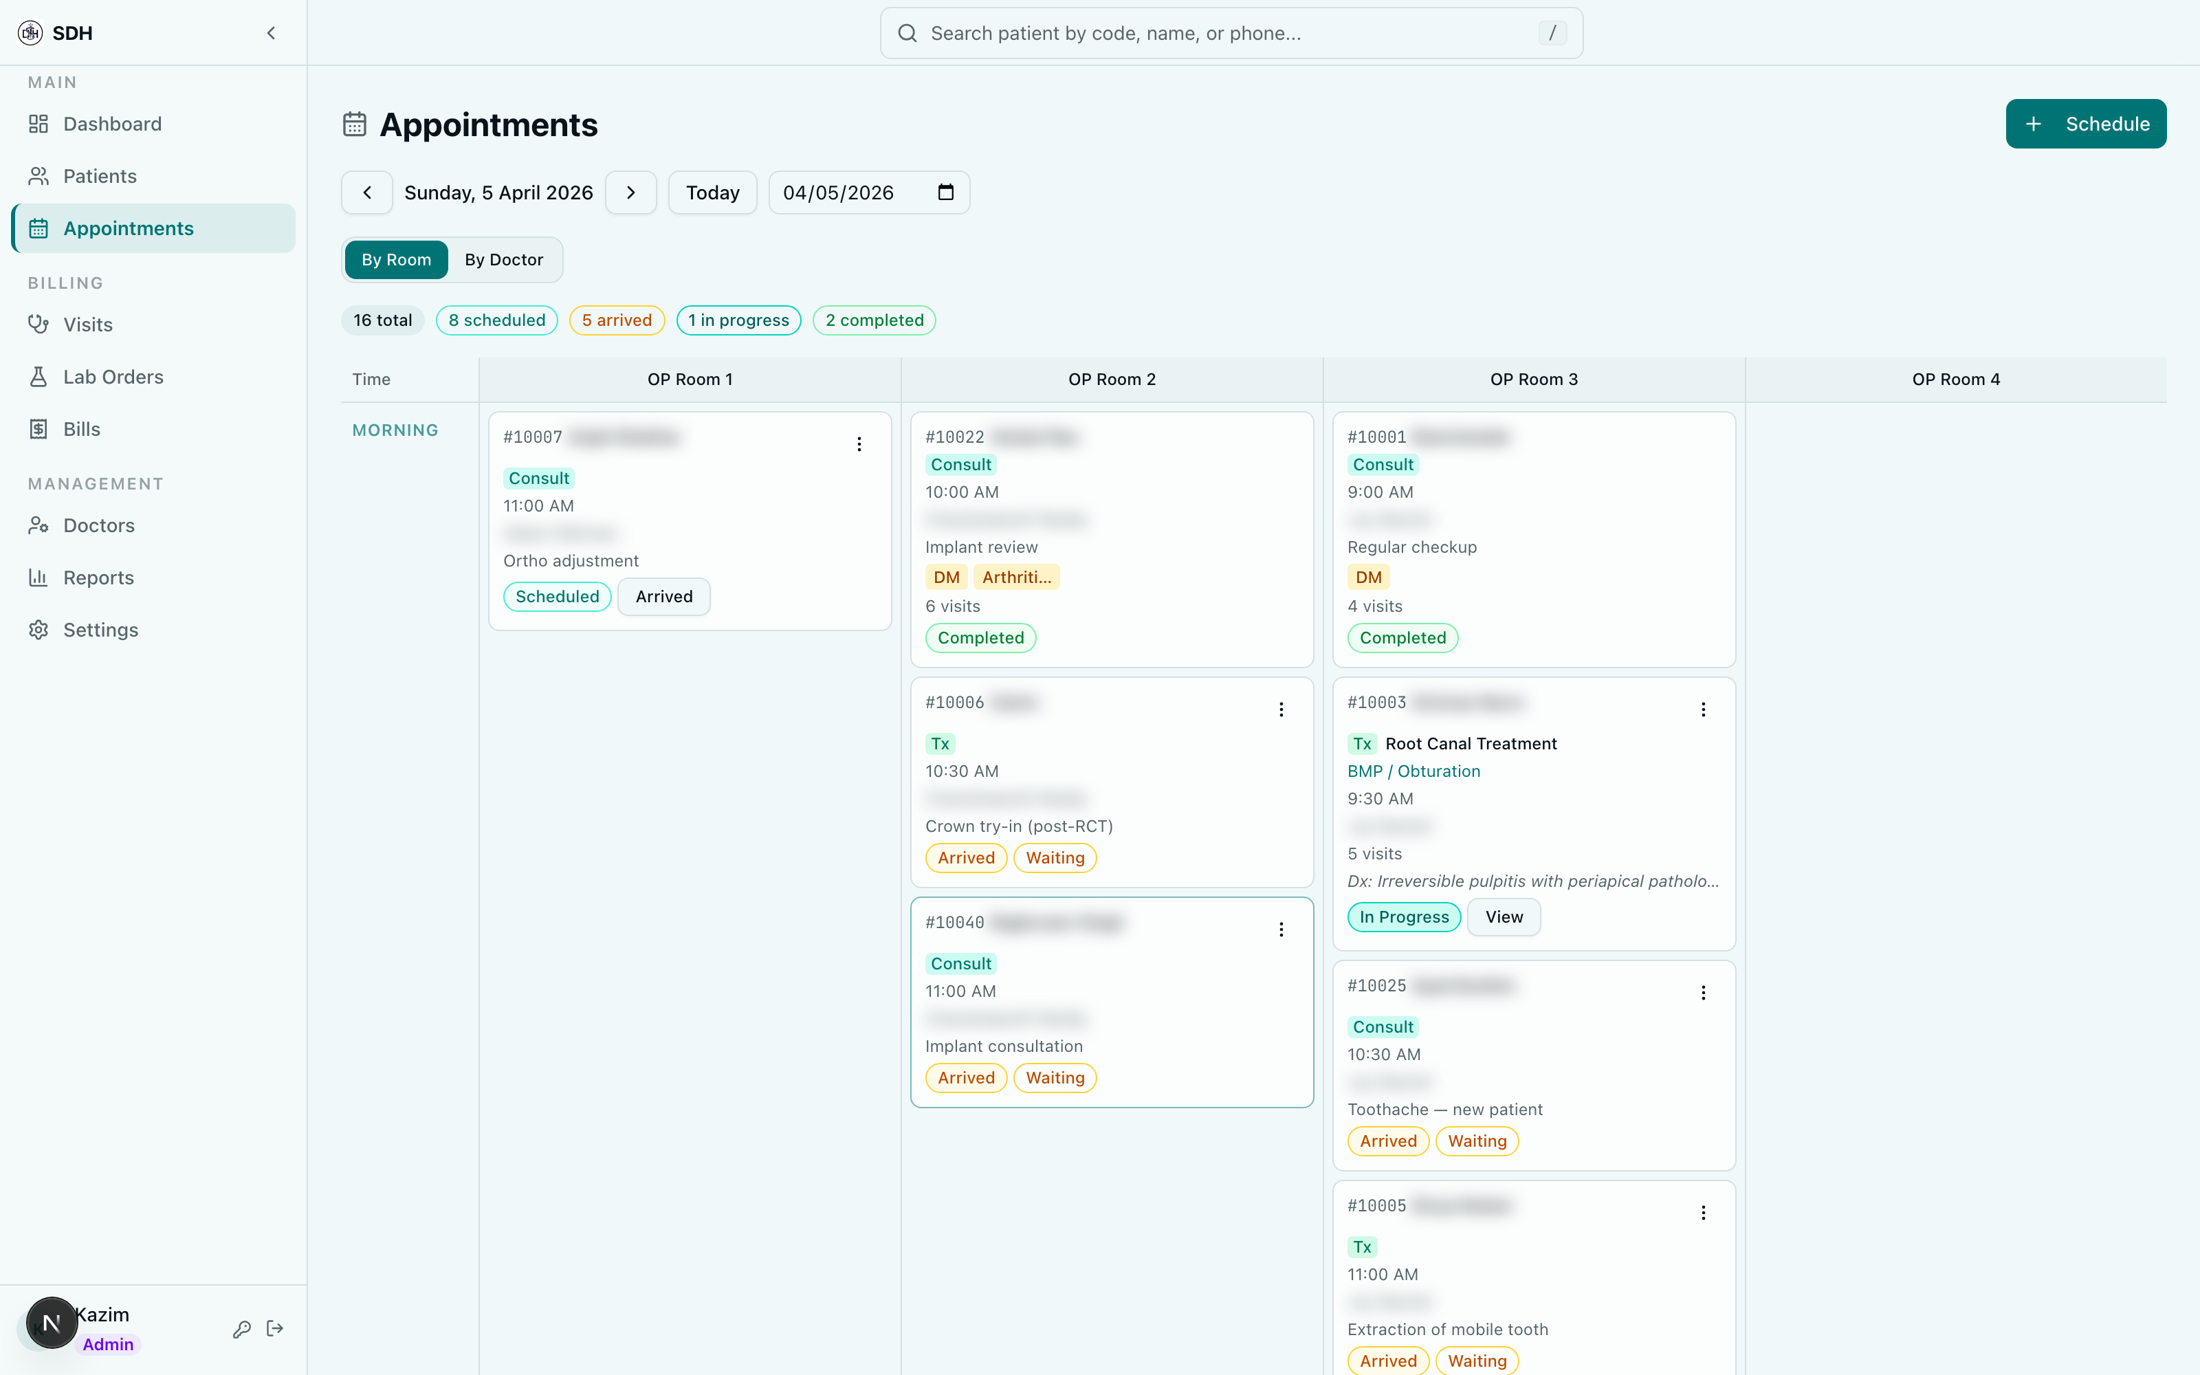Click Waiting badge on #10006
Viewport: 2200px width, 1375px height.
tap(1055, 857)
